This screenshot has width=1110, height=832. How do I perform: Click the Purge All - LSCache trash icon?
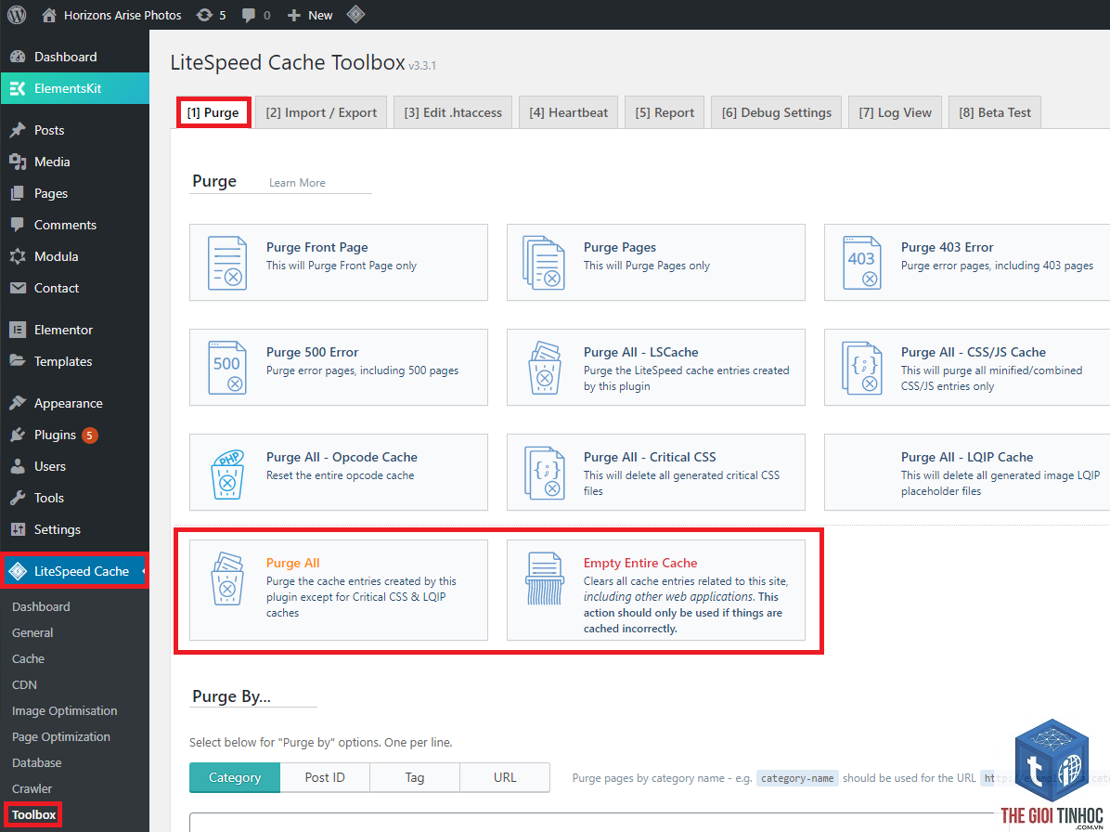545,368
